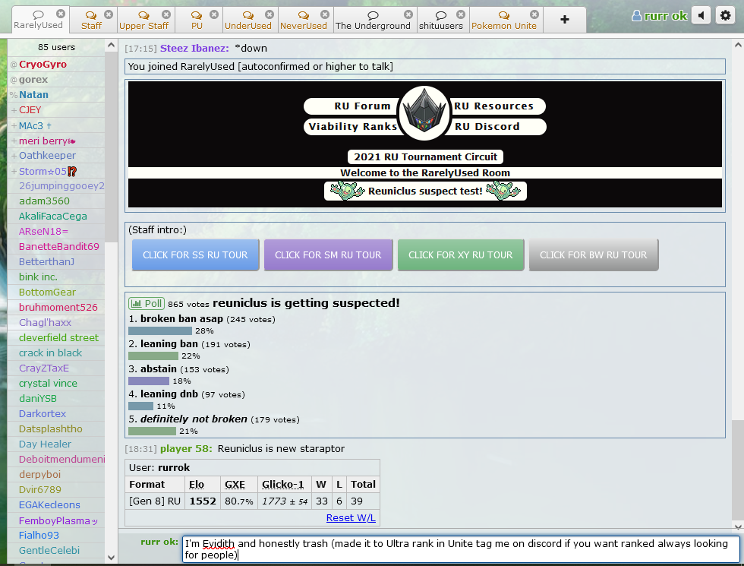Select user meri berry in list
The image size is (744, 566).
[56, 141]
